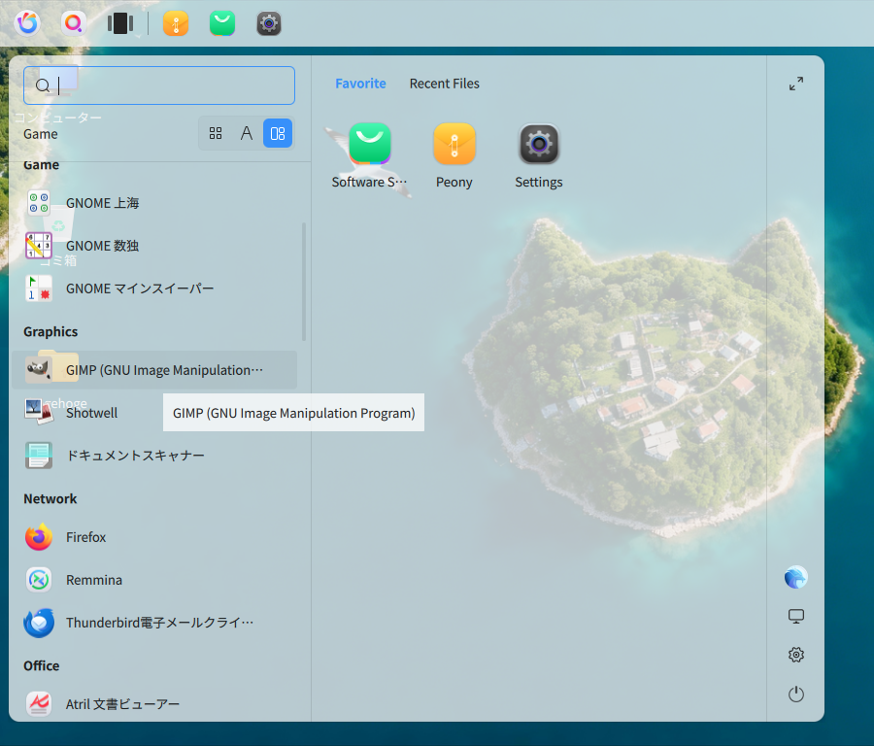Launch Firefox from Network category
This screenshot has height=746, width=874.
tap(154, 537)
